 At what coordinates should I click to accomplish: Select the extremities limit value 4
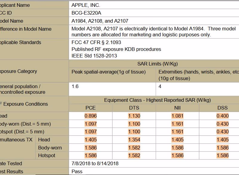(160, 86)
